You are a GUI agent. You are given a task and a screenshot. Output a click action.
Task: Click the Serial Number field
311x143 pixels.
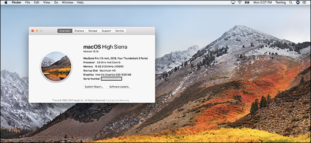[x=111, y=79]
